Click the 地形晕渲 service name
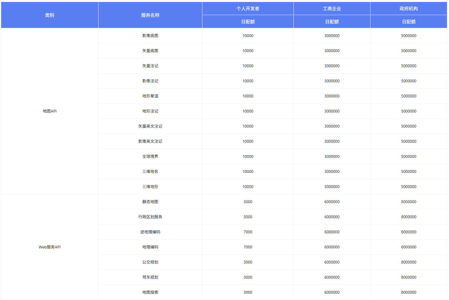Screen dimensions: 449x300 coord(150,96)
